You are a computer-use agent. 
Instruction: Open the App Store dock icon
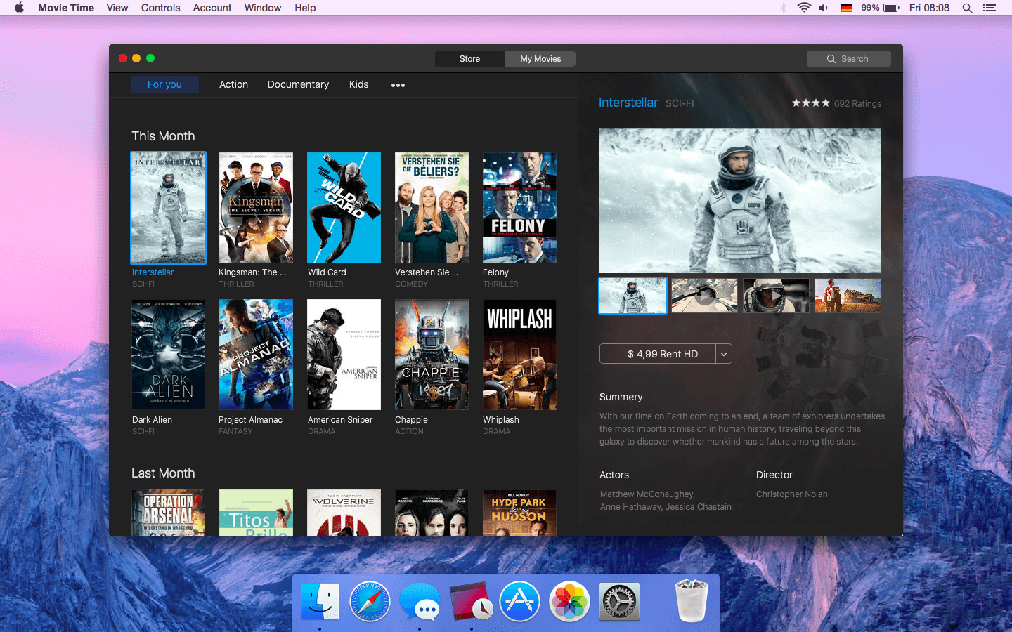tap(519, 602)
